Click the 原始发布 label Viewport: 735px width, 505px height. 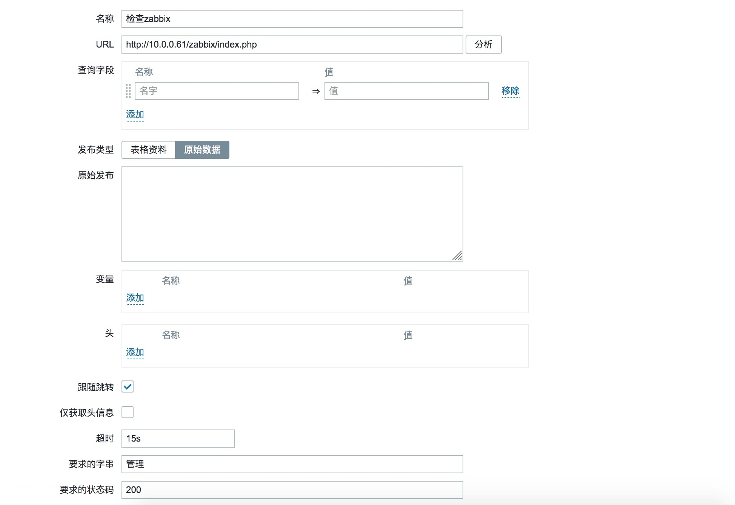[96, 176]
